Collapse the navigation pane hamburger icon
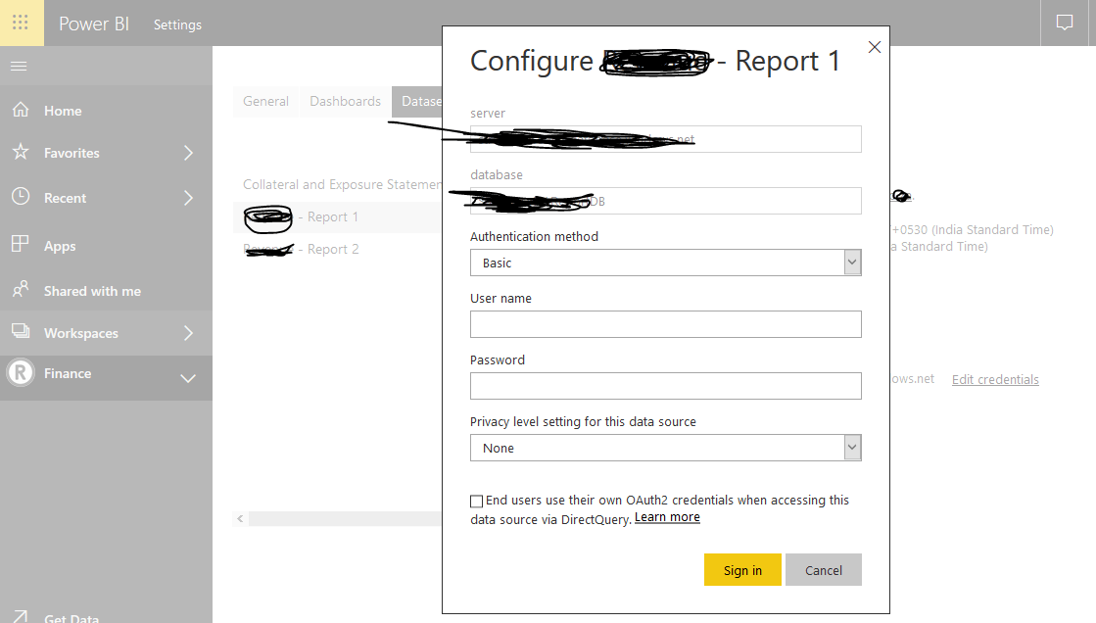 pyautogui.click(x=19, y=66)
